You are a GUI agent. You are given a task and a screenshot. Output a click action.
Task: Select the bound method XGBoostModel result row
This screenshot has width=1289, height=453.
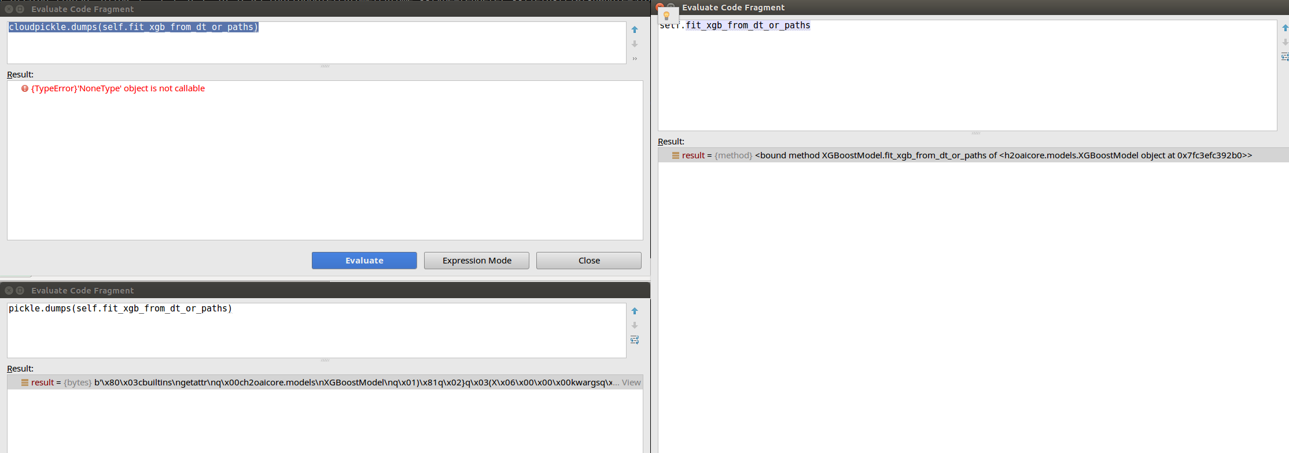coord(973,155)
